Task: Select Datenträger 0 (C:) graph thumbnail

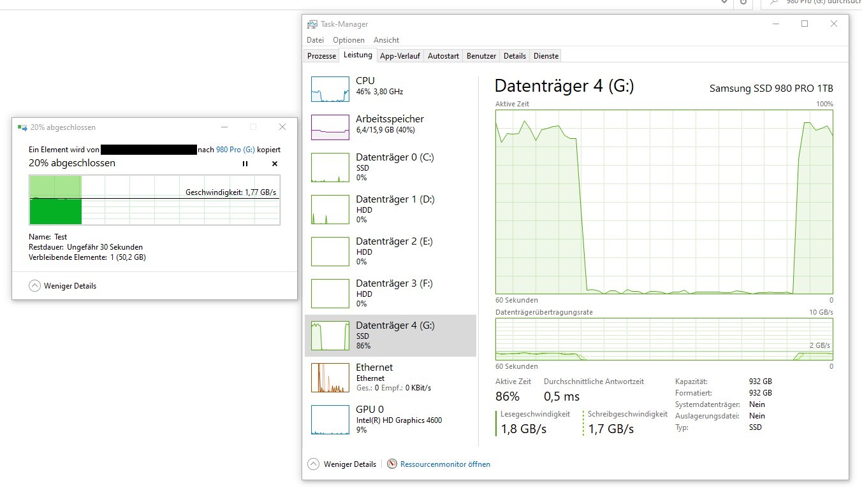Action: click(x=330, y=168)
